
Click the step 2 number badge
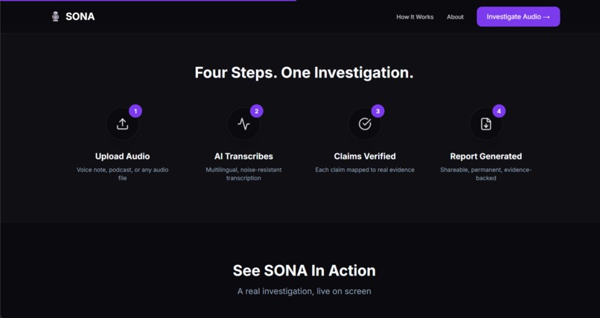(x=256, y=111)
